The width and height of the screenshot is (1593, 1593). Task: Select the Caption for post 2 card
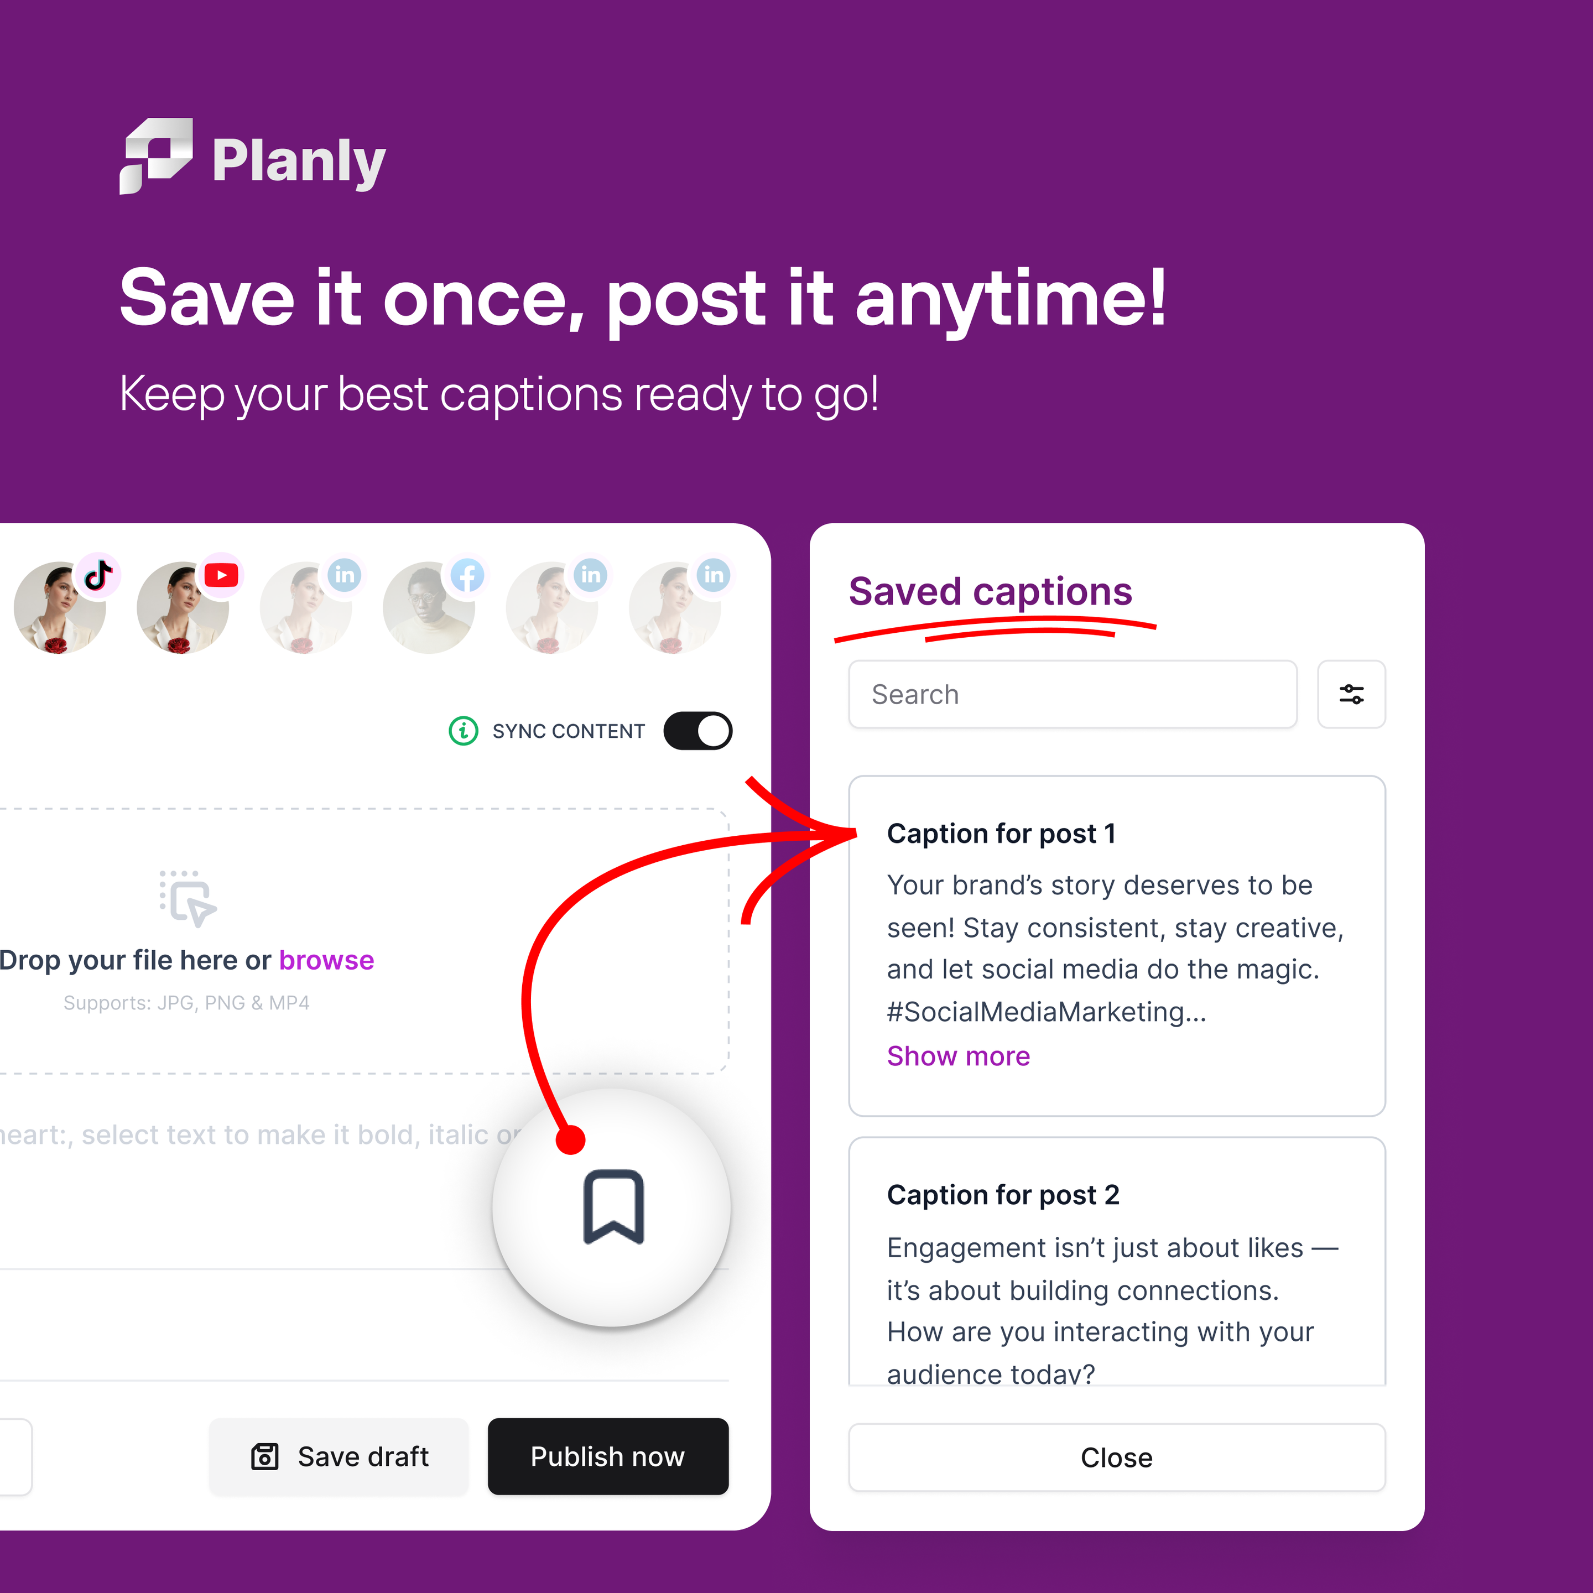coord(1116,1262)
